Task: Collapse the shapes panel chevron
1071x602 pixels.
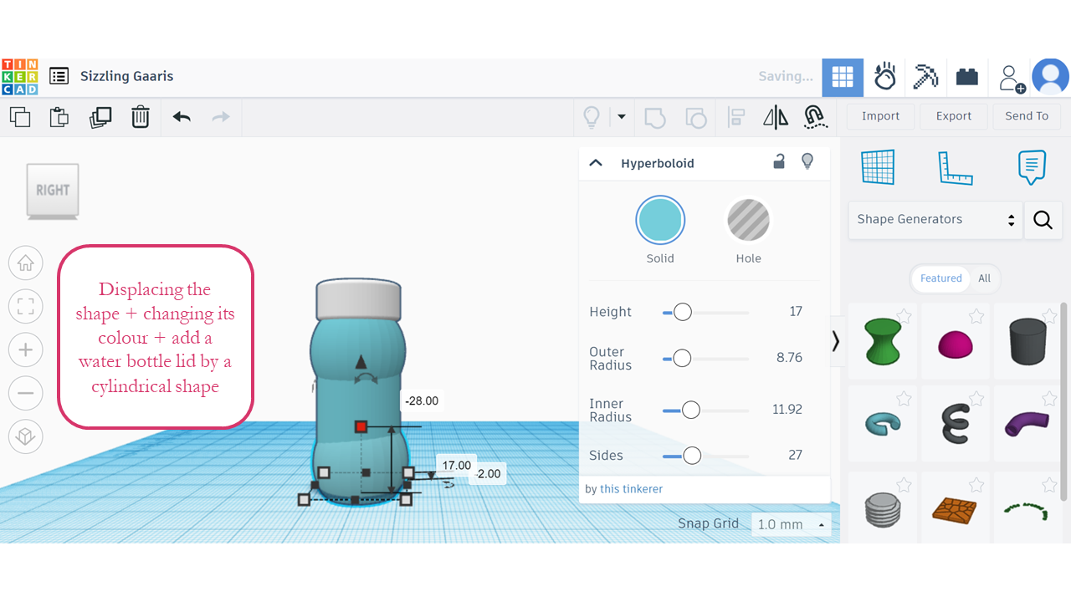Action: click(x=835, y=341)
